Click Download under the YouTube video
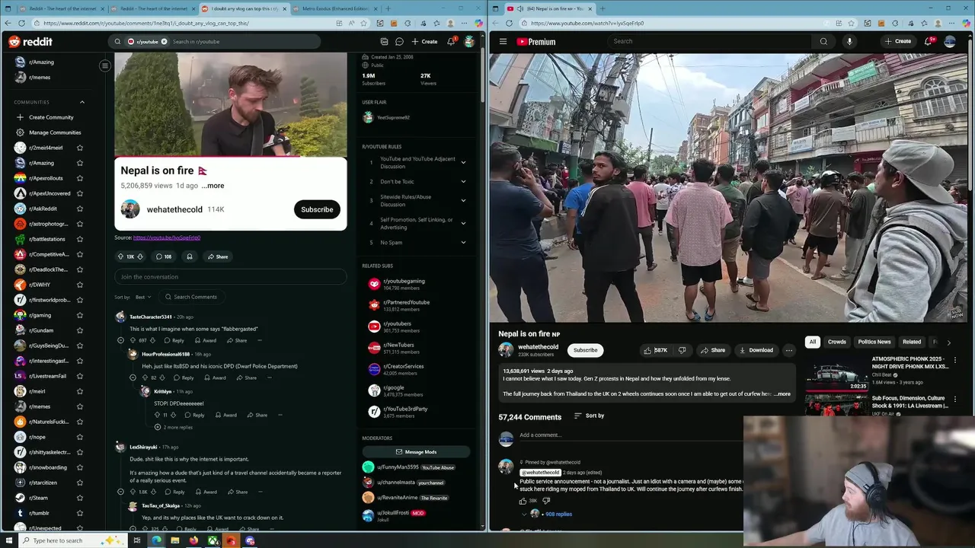 point(756,350)
